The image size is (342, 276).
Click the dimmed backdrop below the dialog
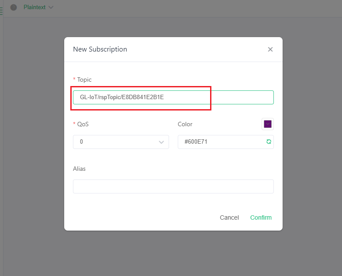(x=173, y=253)
